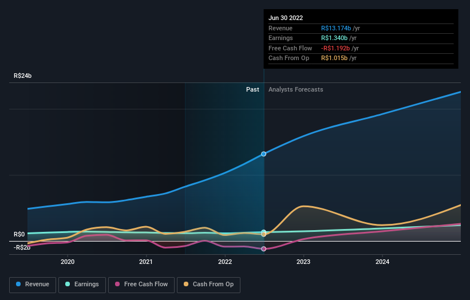Click the -R$1.192b free cash flow value
The height and width of the screenshot is (300, 470).
point(335,48)
